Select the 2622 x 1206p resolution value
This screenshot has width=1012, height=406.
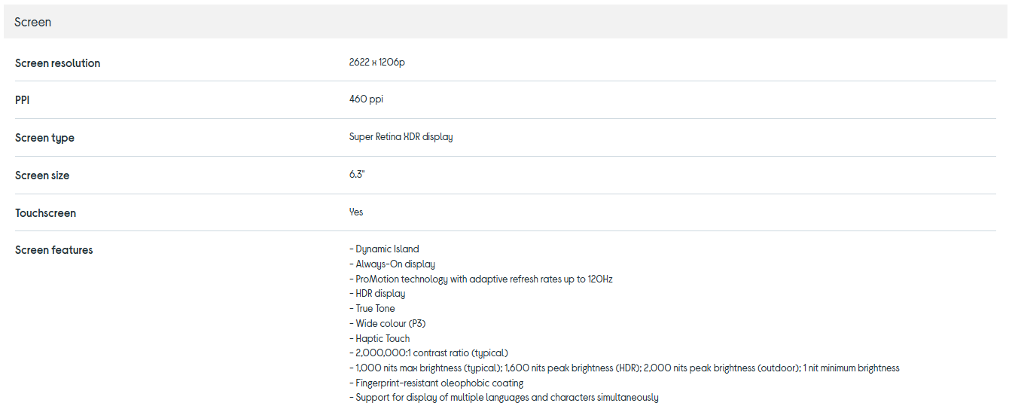click(376, 63)
